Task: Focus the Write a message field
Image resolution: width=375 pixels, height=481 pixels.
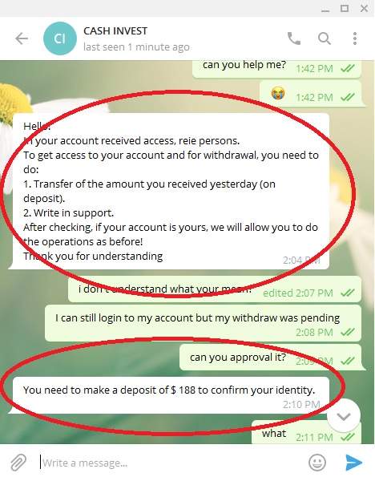Action: [171, 463]
